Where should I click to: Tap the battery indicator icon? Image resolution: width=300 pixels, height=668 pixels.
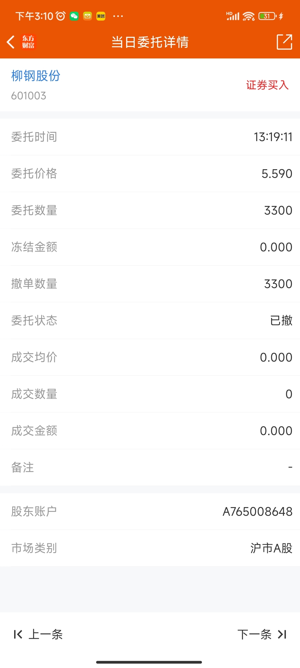[267, 16]
